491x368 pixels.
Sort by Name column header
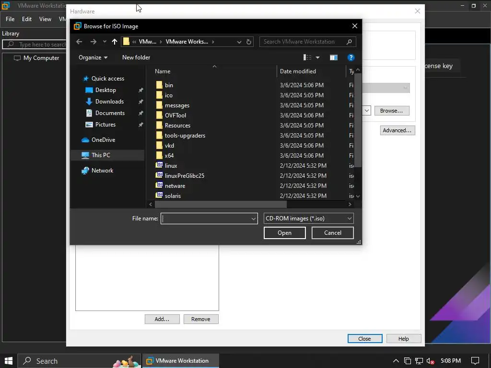163,71
